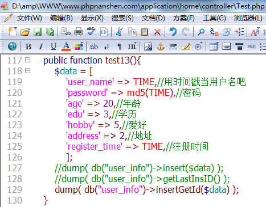Viewport: 266px width, 207px height.
Task: Click the 'register_time' key text
Action: coord(94,146)
